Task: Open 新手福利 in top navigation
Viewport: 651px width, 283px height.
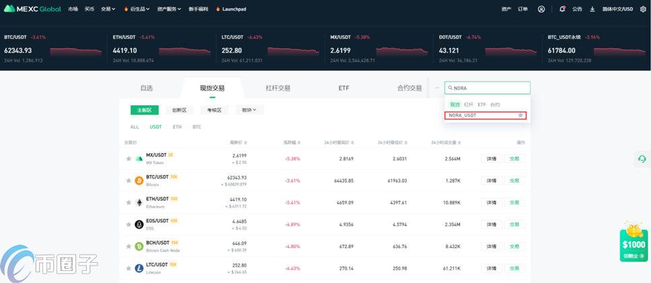Action: tap(198, 9)
